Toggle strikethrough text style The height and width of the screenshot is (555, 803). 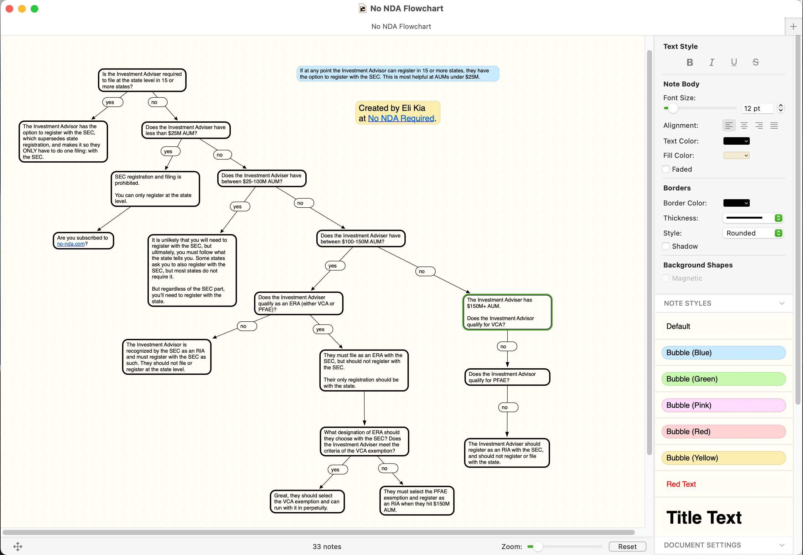coord(755,62)
